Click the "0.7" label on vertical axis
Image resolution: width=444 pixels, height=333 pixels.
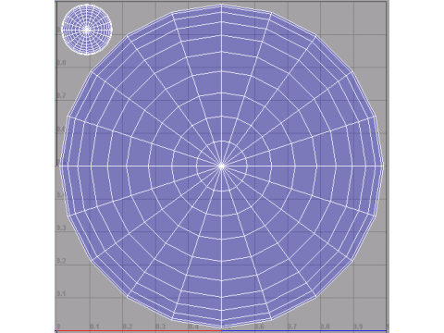tap(62, 95)
